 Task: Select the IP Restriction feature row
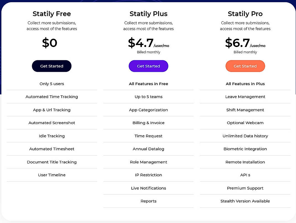point(148,175)
